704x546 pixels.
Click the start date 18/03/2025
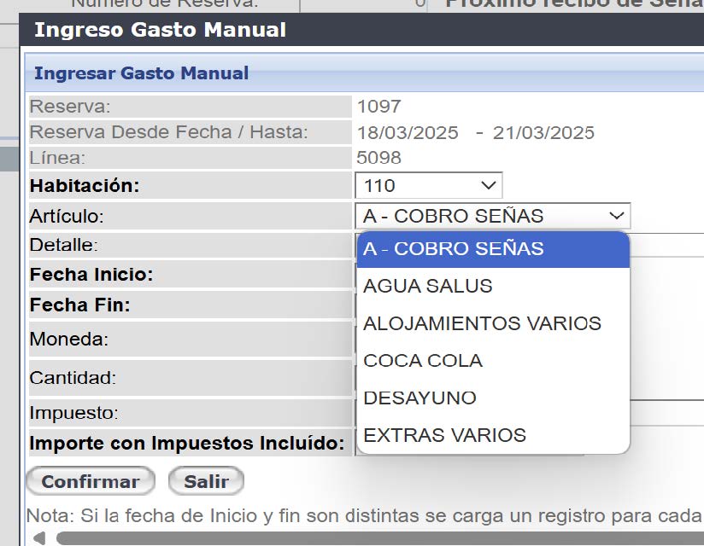[408, 133]
